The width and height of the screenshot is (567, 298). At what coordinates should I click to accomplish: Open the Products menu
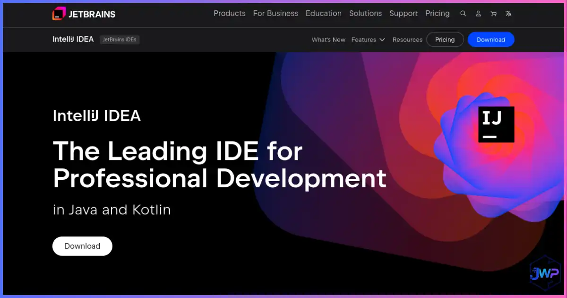click(x=230, y=13)
